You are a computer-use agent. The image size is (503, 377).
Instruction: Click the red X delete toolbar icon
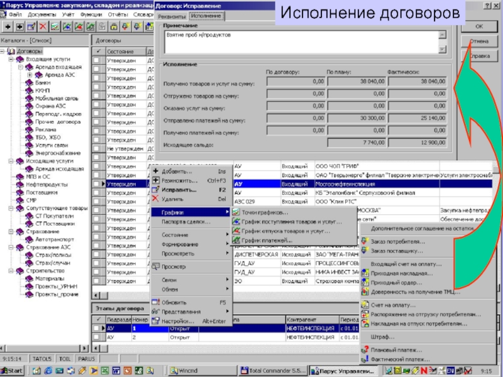(x=43, y=27)
